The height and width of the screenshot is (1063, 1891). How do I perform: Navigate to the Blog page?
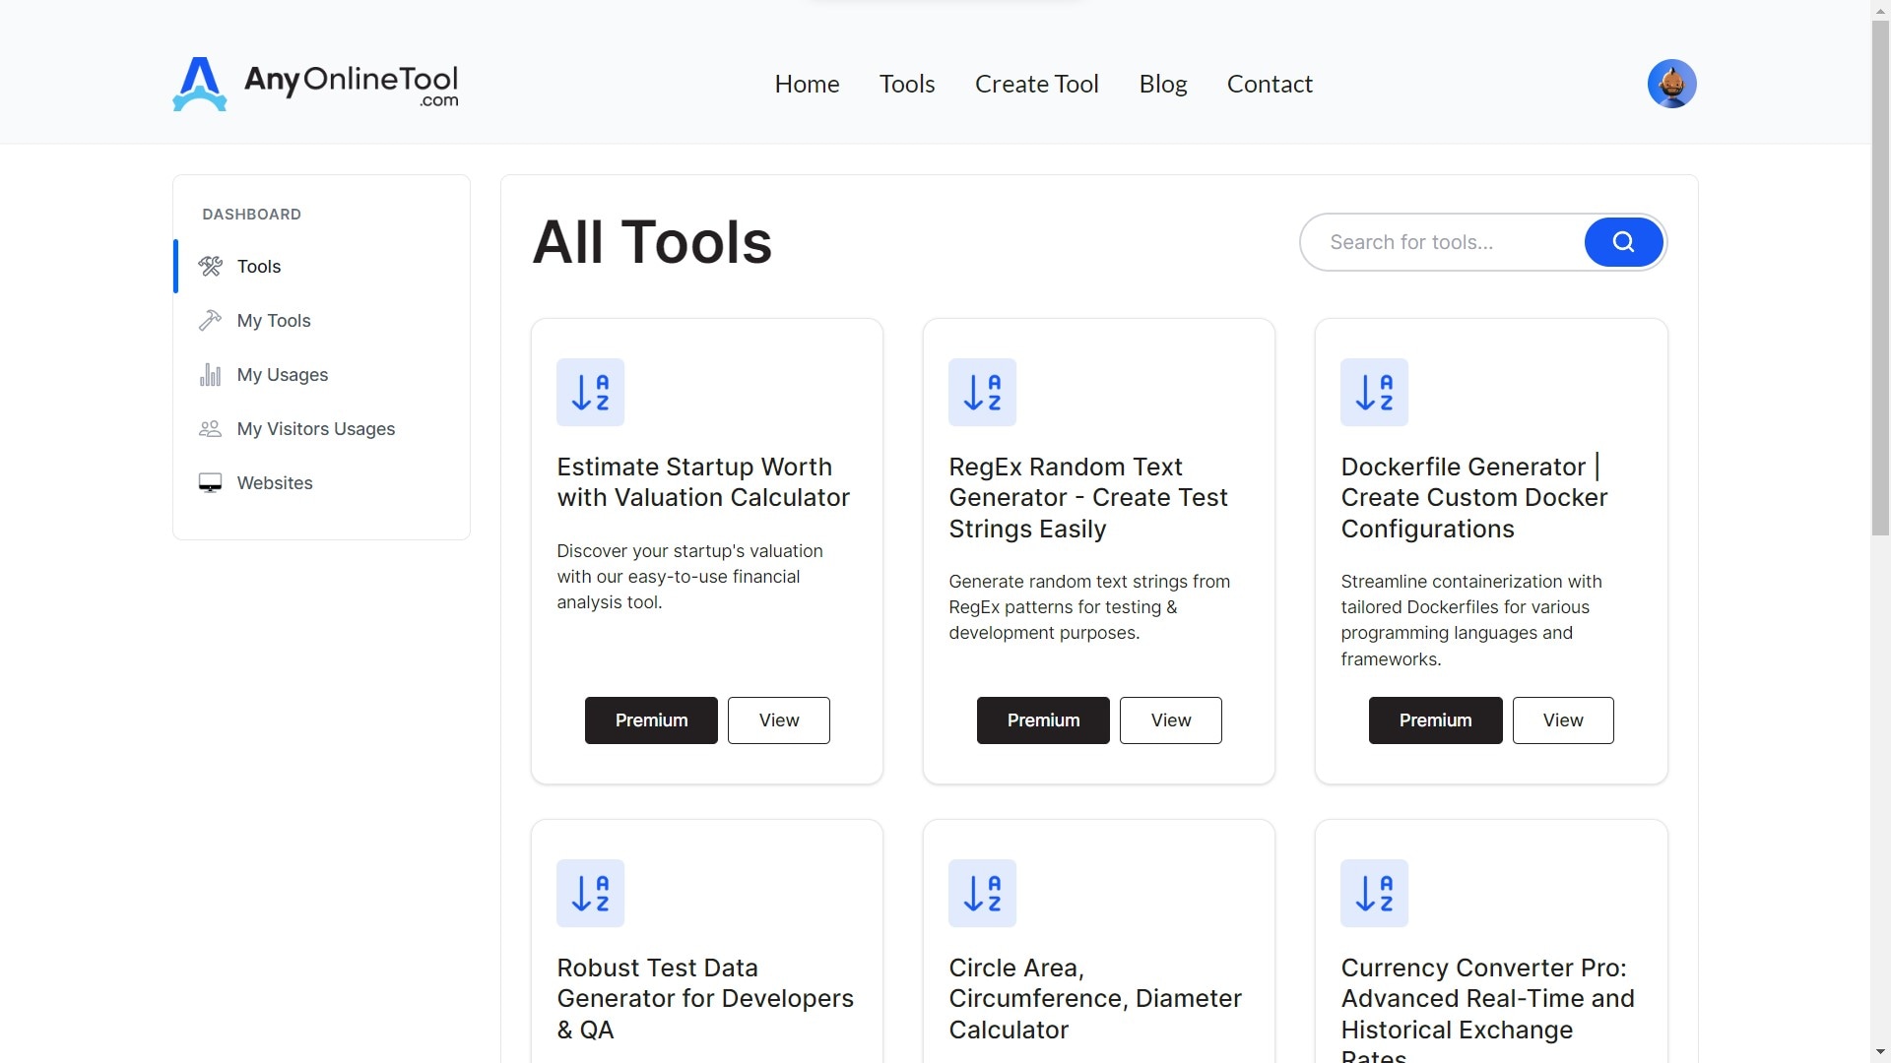(x=1162, y=84)
